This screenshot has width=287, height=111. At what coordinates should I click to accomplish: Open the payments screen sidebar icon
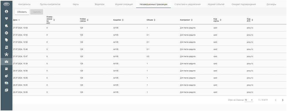click(x=6, y=83)
